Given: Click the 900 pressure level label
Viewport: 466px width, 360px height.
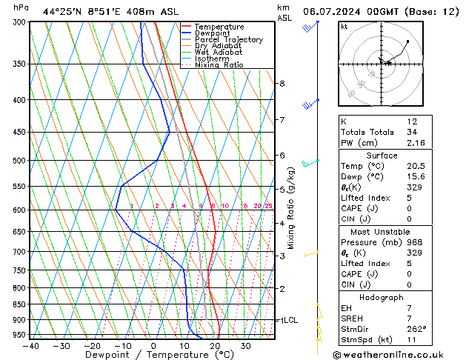Looking at the screenshot, I should [21, 320].
